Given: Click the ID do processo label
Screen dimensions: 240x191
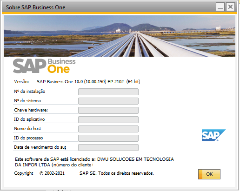Looking at the screenshot, I should pos(28,138).
